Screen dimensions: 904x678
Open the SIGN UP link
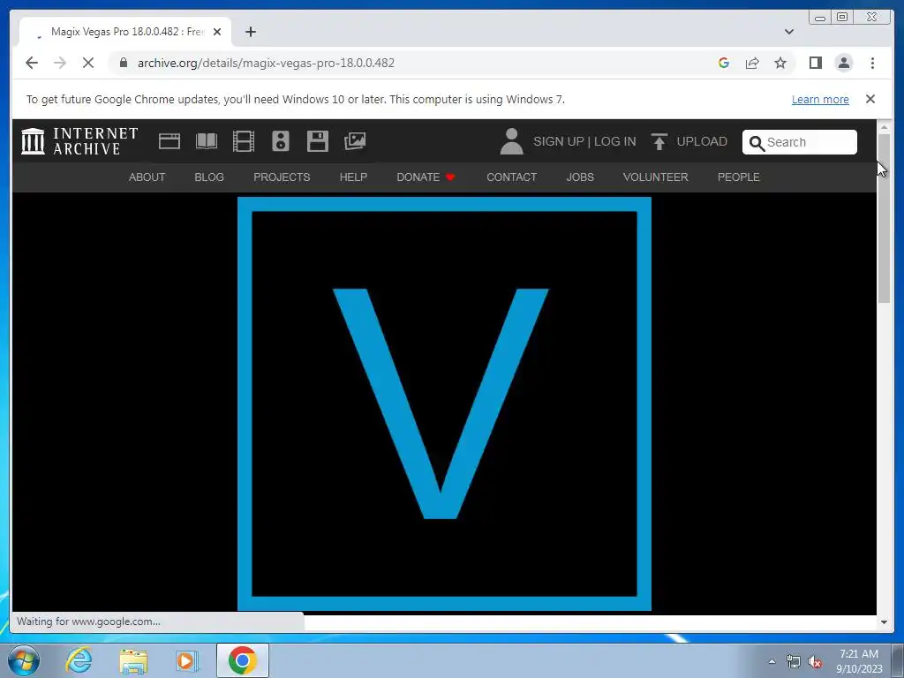558,141
